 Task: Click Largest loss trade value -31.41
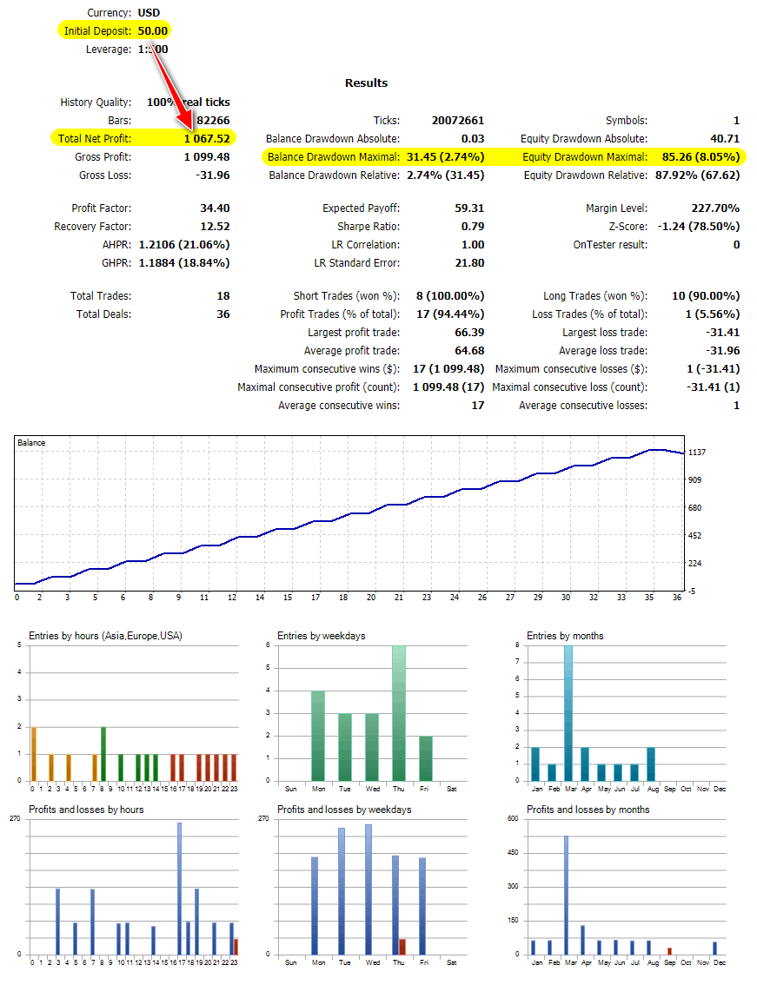pyautogui.click(x=722, y=333)
